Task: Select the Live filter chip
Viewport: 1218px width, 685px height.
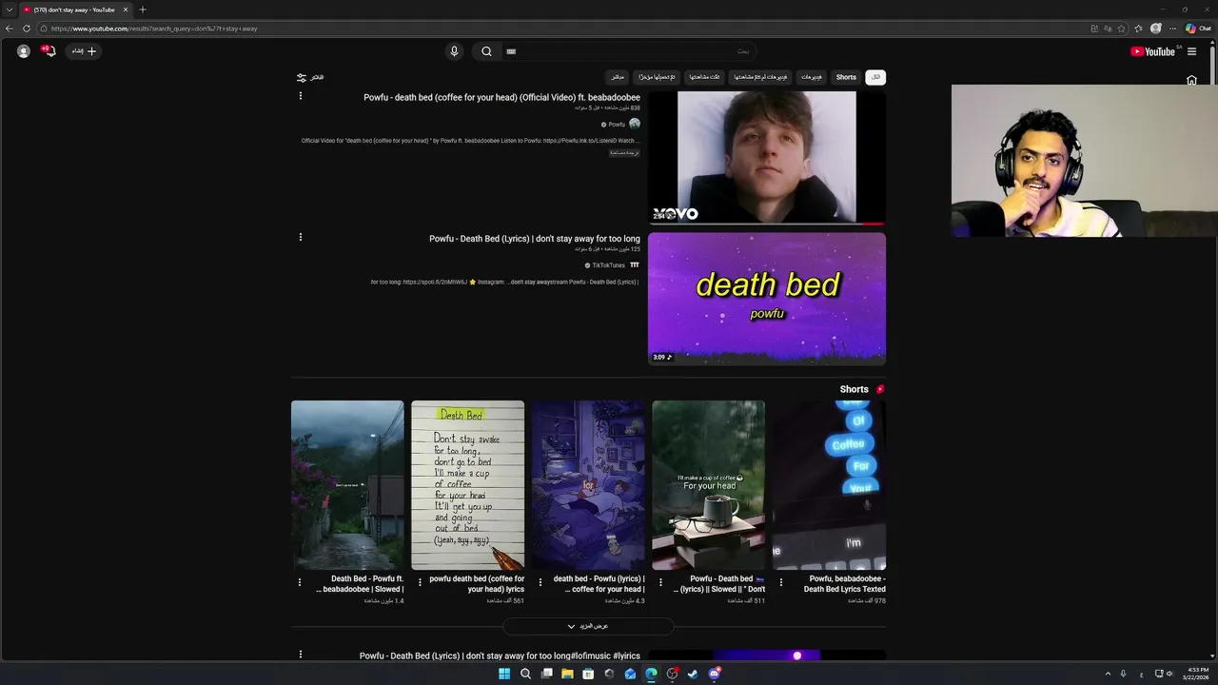Action: point(618,77)
